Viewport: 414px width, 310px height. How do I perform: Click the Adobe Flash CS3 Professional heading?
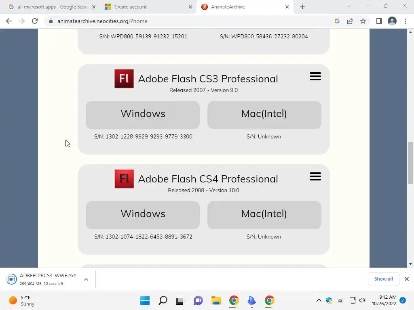click(208, 79)
